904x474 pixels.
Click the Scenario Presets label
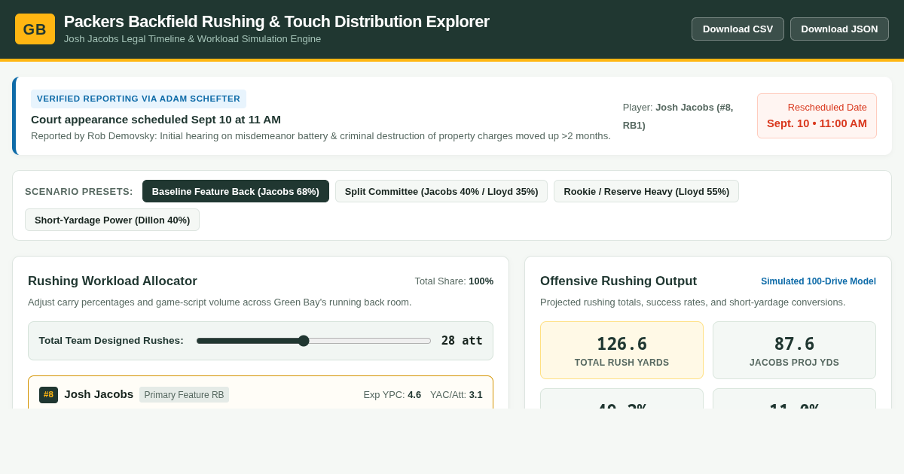coord(79,191)
